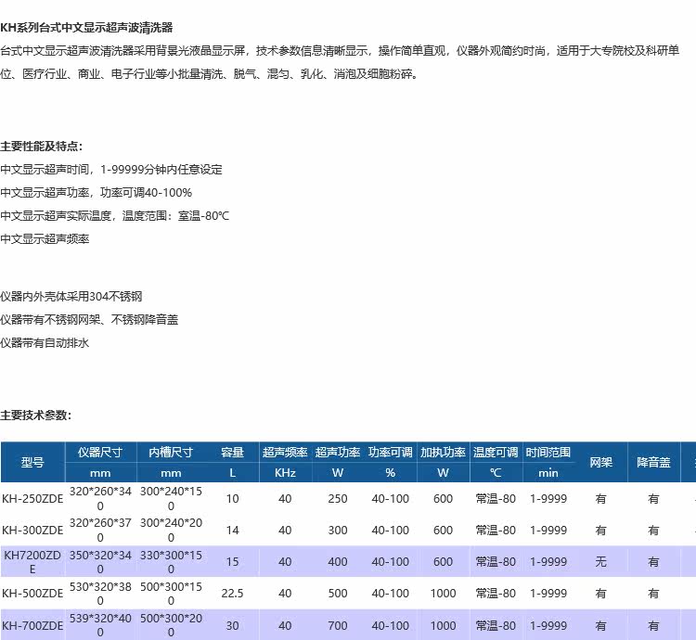Click the 主要技术参数 section heading
696x640 pixels.
point(35,416)
